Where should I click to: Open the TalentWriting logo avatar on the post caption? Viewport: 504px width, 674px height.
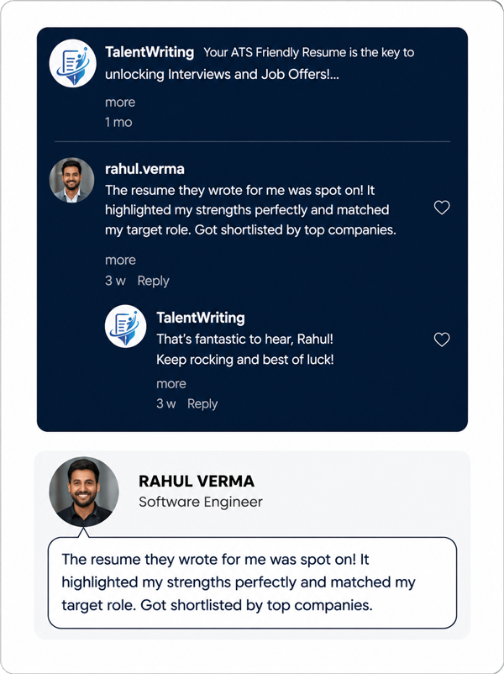[72, 63]
